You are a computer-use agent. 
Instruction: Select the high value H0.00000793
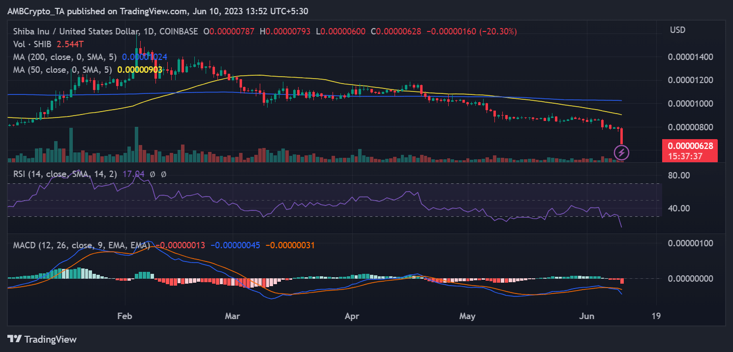pyautogui.click(x=285, y=31)
